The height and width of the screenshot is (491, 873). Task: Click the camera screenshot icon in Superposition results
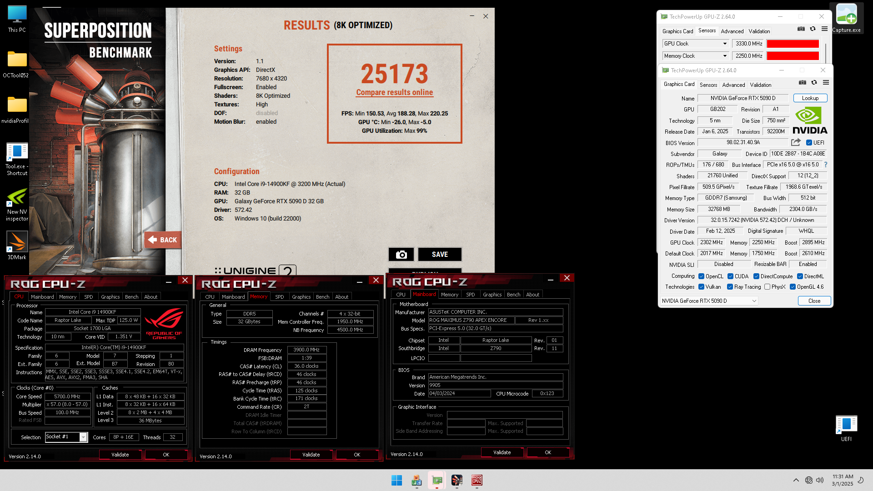coord(401,255)
